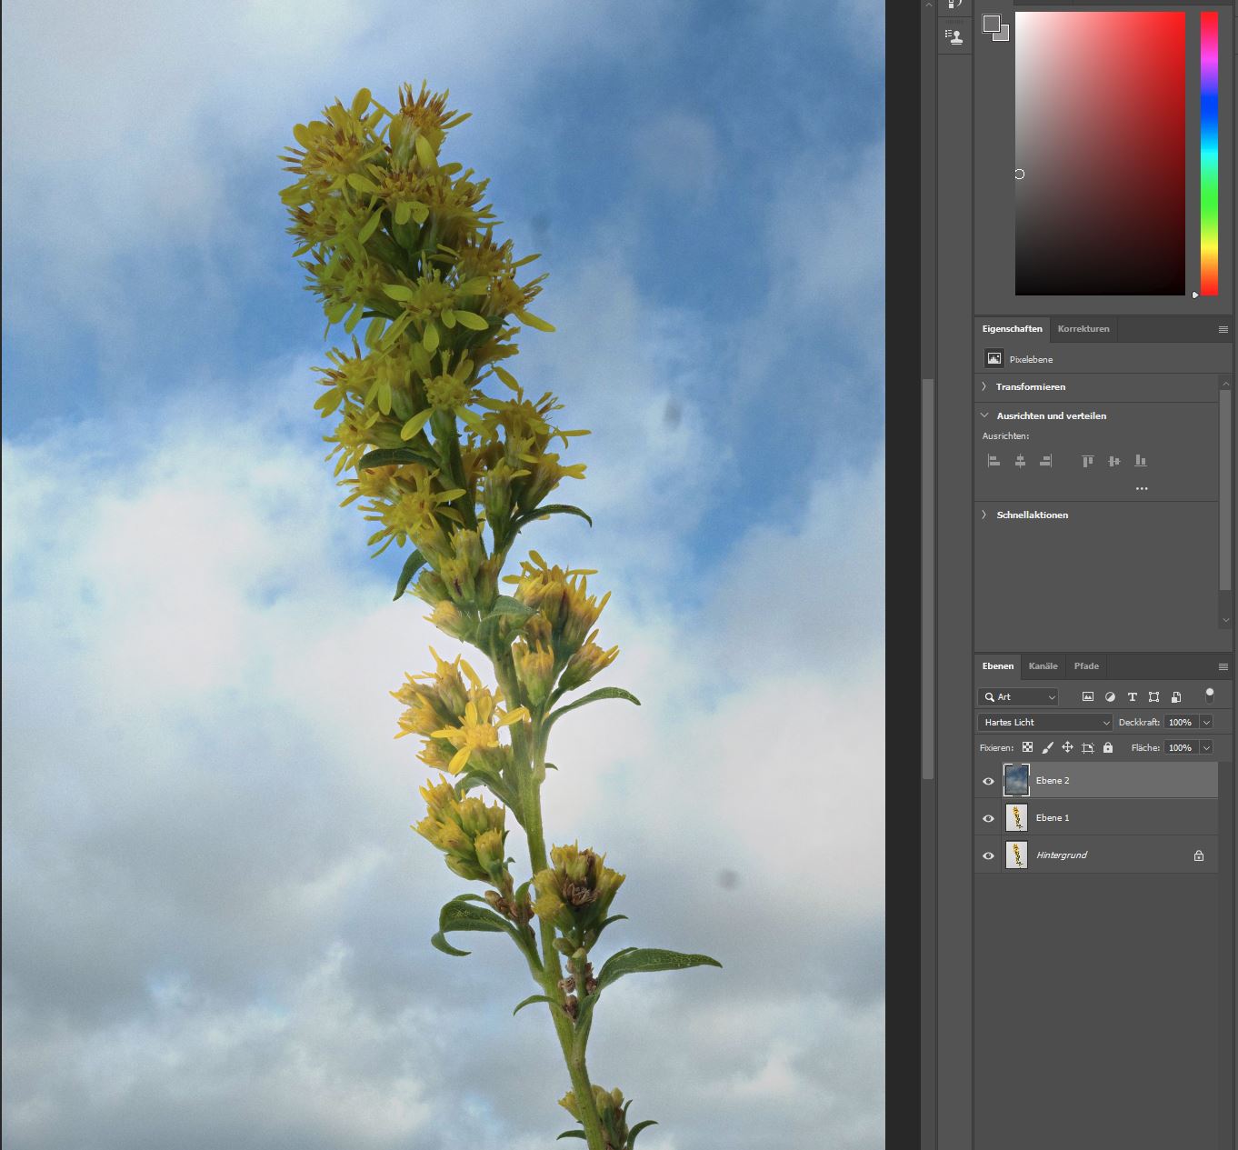
Task: Lock all with the padlock icon
Action: click(1108, 747)
